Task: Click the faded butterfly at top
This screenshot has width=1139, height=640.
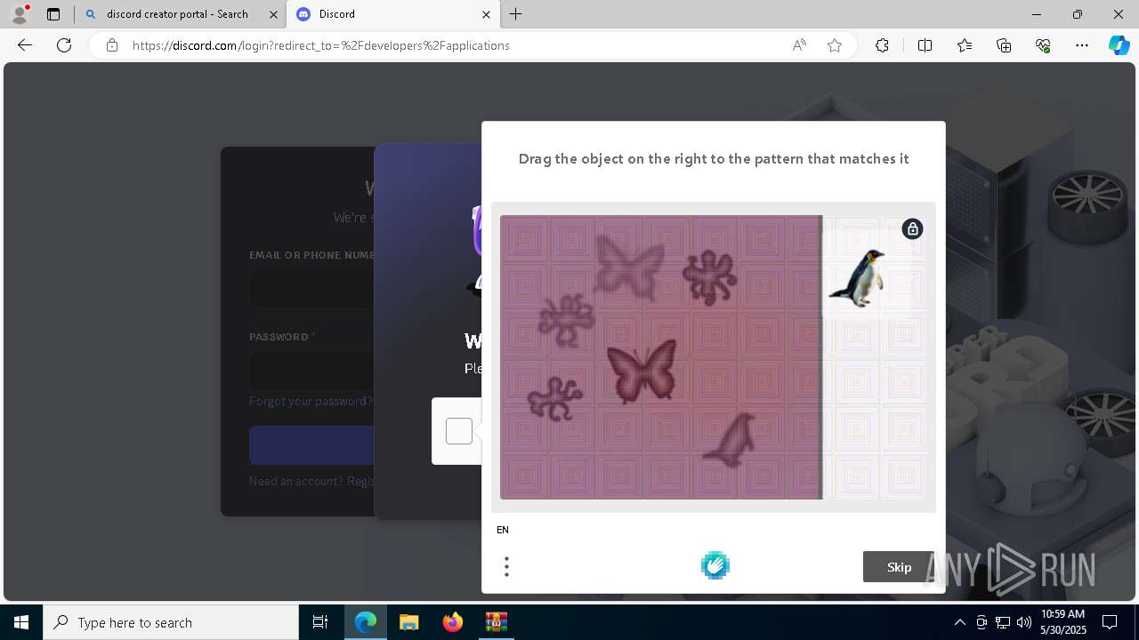Action: [x=630, y=267]
